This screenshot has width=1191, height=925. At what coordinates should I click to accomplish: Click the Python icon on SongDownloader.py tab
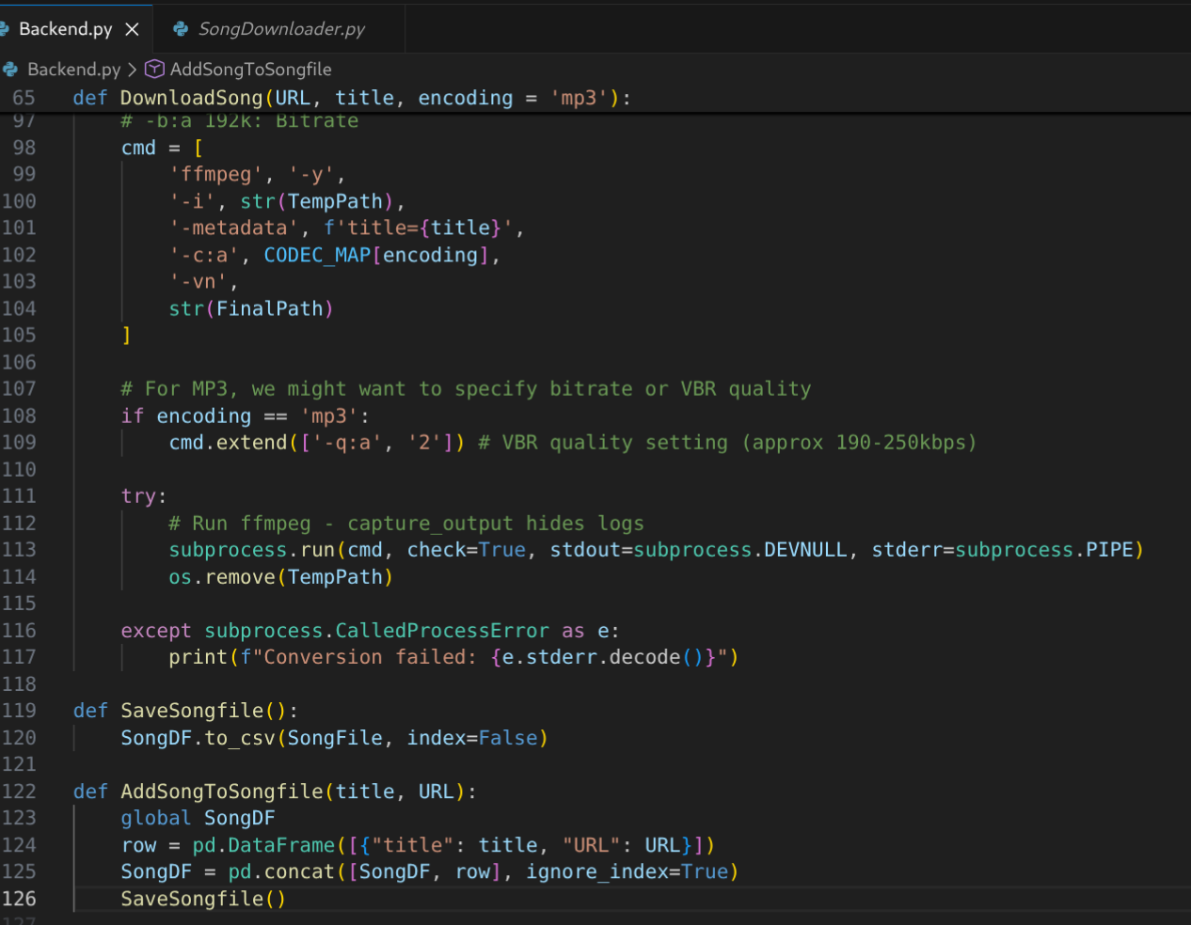tap(181, 29)
